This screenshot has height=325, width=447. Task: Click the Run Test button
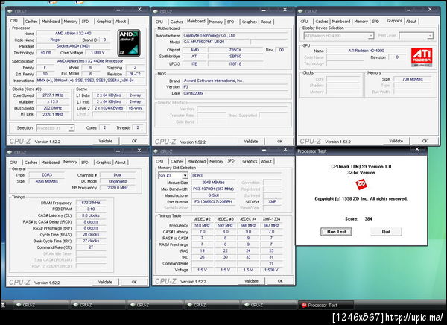[x=337, y=232]
